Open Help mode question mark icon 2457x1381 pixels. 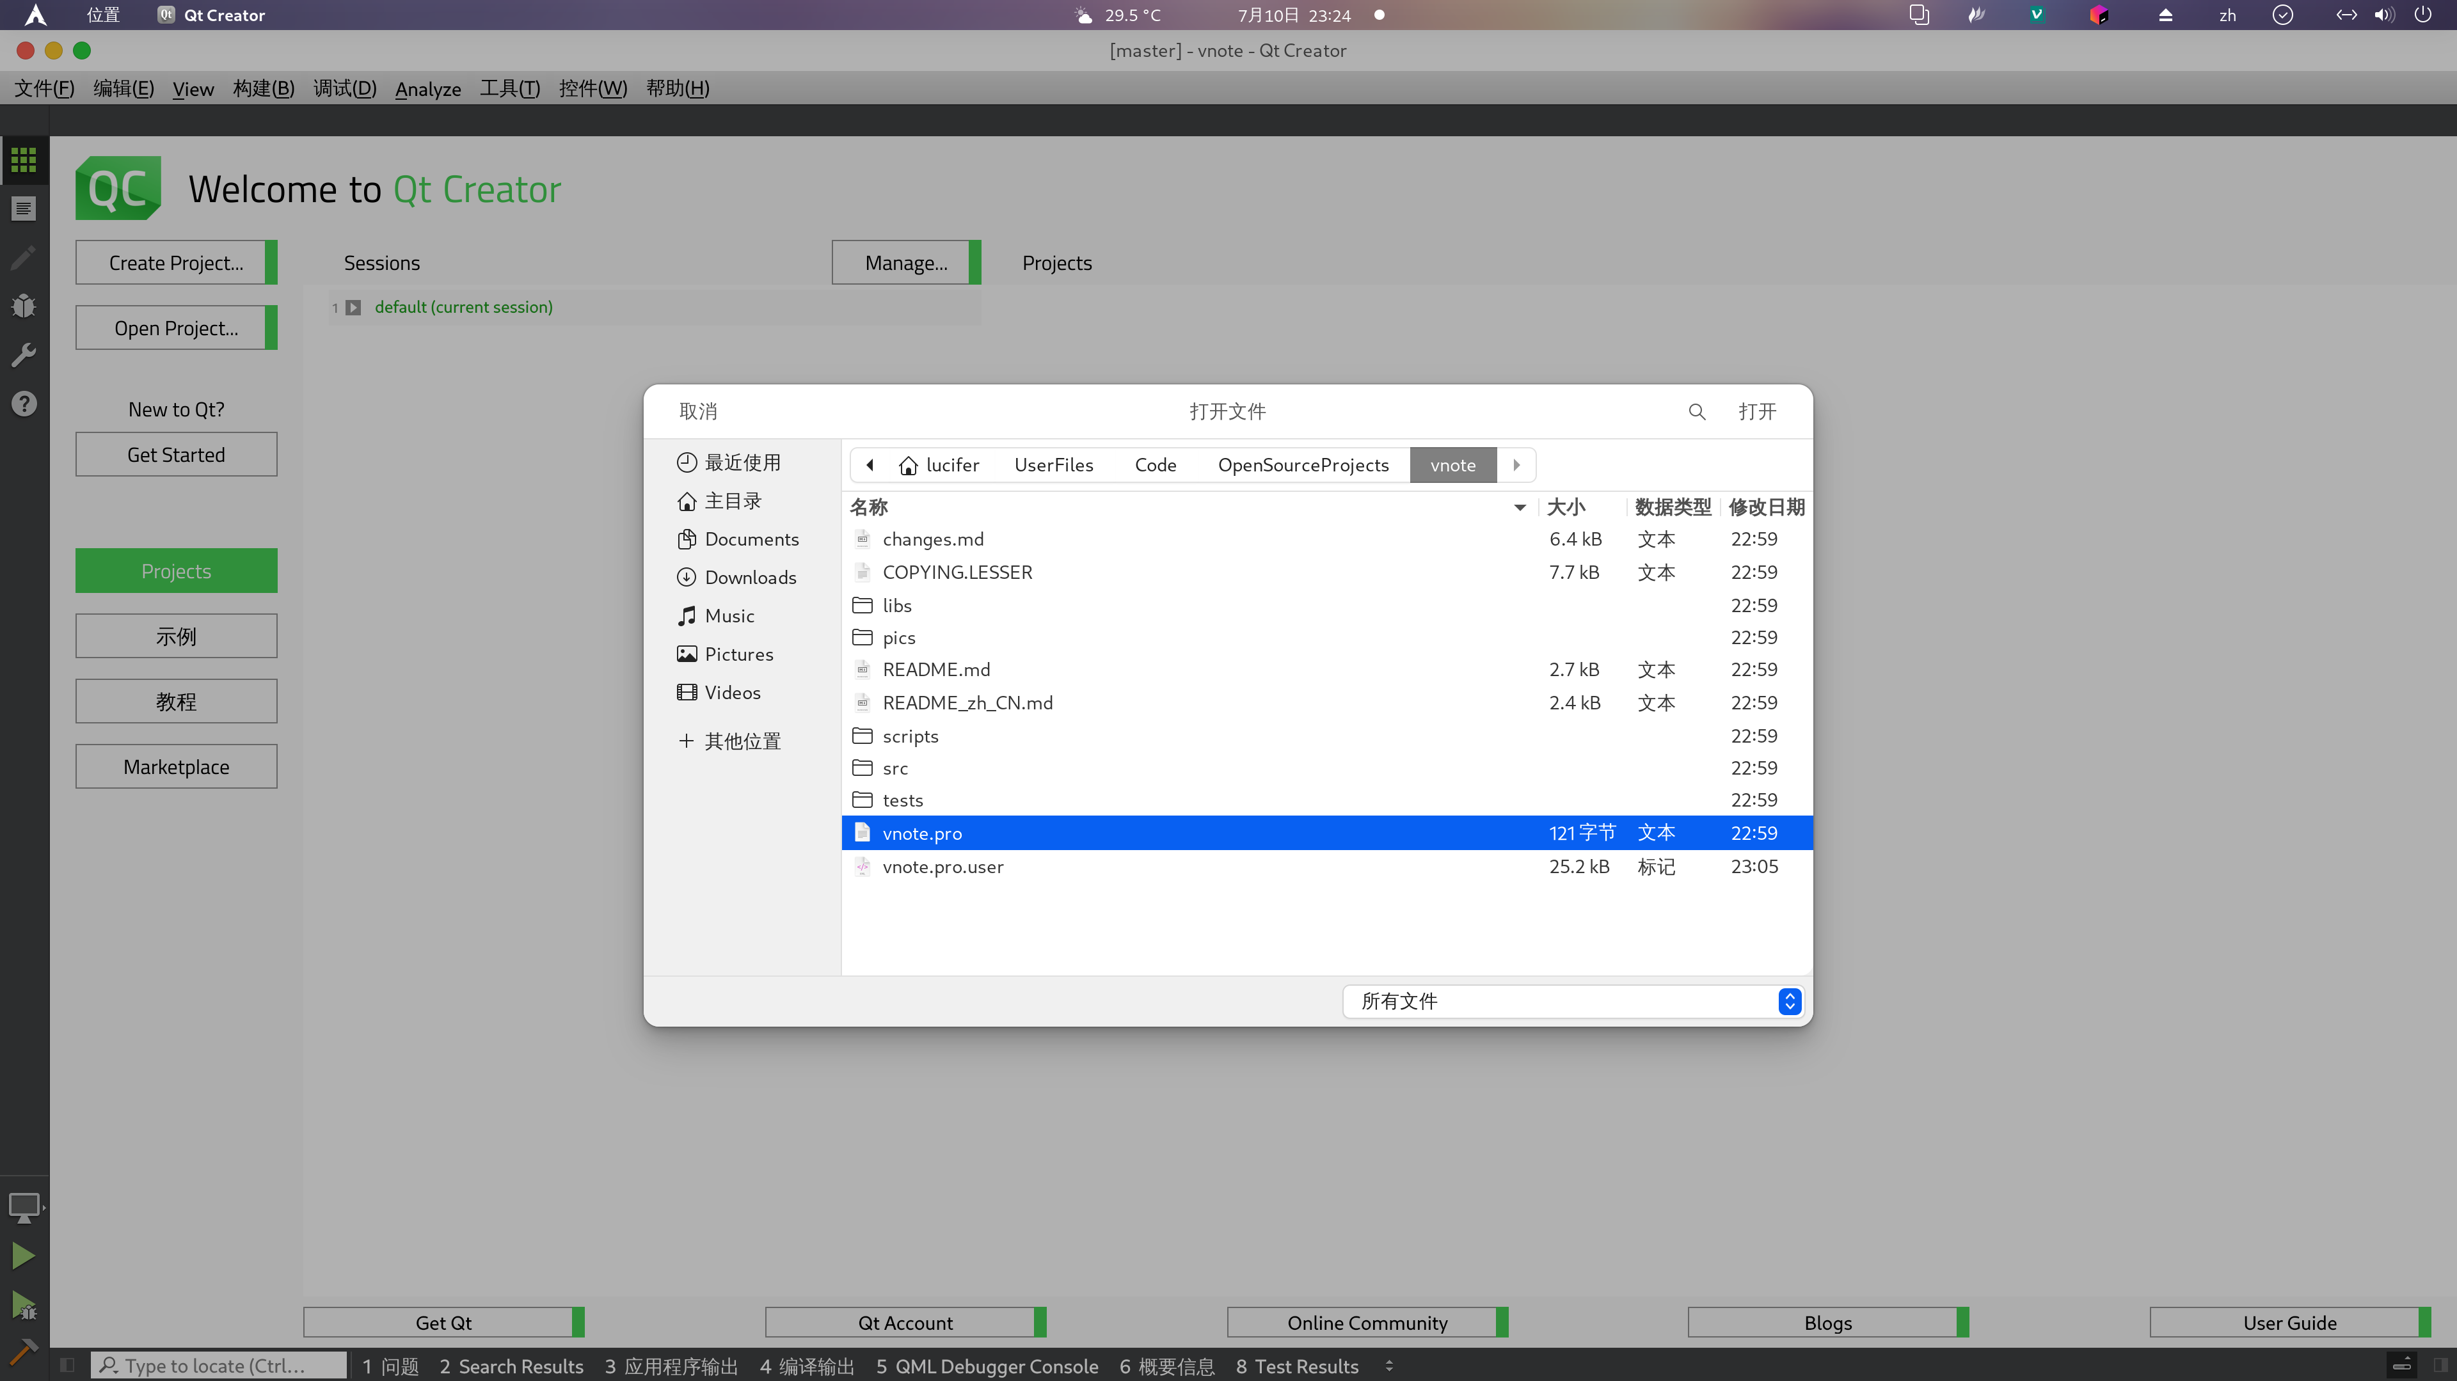[24, 404]
